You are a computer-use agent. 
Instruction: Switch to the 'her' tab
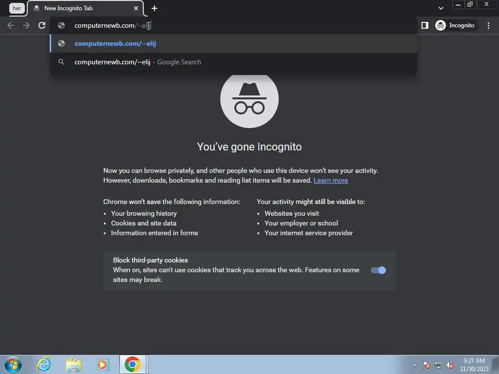17,8
